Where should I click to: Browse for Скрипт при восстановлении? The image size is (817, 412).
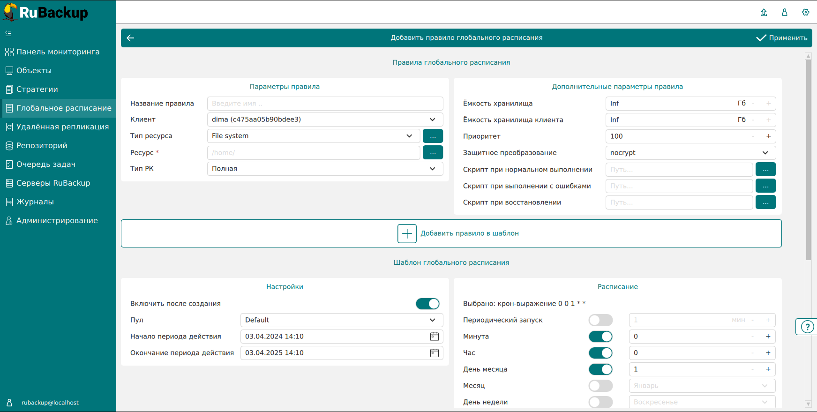coord(765,202)
